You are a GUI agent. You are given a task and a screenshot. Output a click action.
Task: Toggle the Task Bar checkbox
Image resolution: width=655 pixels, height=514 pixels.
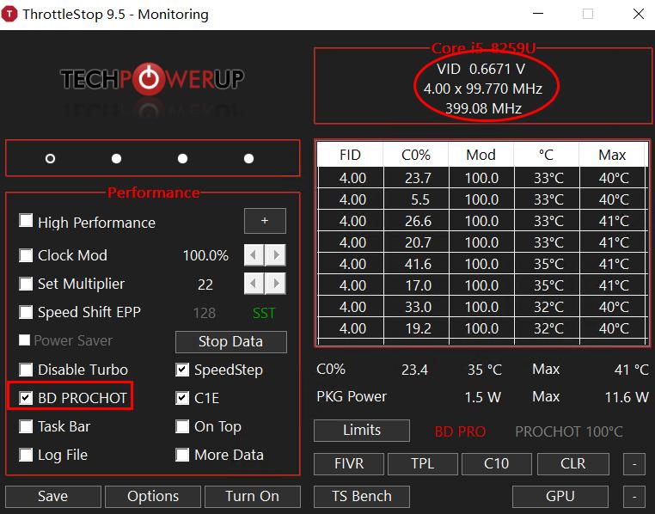[x=26, y=426]
